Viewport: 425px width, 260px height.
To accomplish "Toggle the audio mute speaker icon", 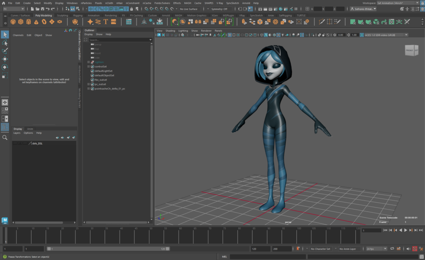I will 408,249.
